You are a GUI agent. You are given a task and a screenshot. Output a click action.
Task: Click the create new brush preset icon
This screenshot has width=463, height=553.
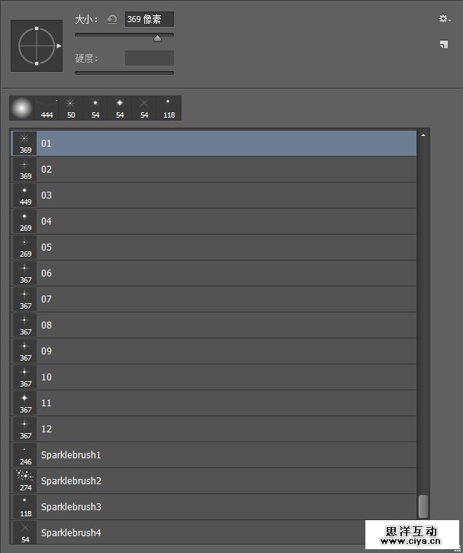click(443, 44)
